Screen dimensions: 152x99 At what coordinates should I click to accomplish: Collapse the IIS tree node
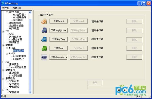click(3, 32)
